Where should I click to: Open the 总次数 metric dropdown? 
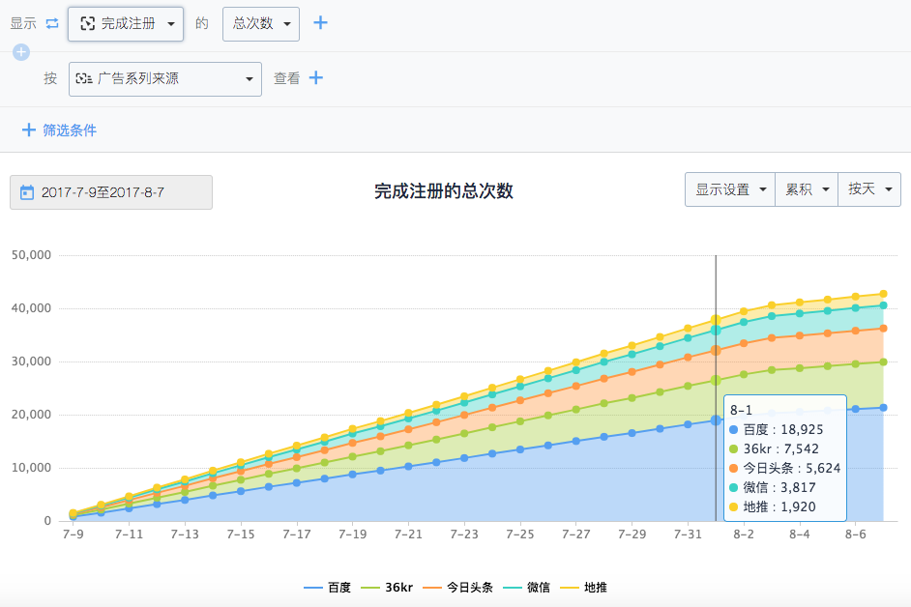261,23
